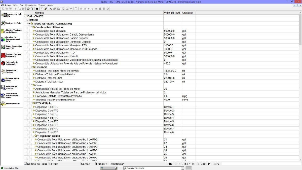Open the Archivo menu
This screenshot has height=170, width=302.
(x=8, y=5)
